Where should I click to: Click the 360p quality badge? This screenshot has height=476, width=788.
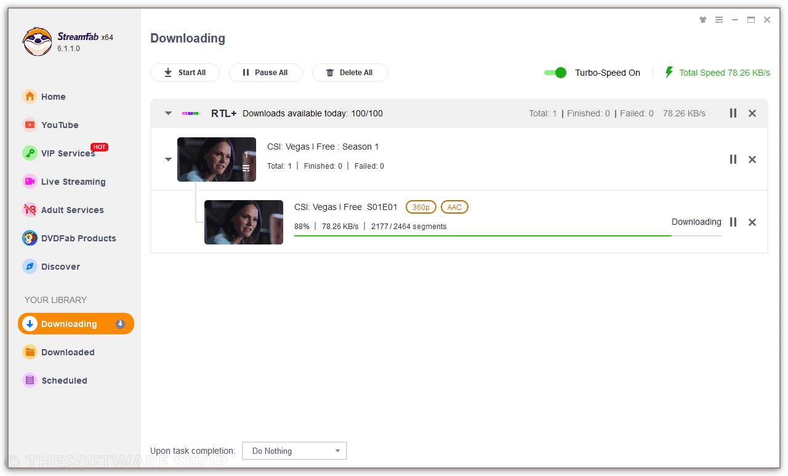coord(421,207)
